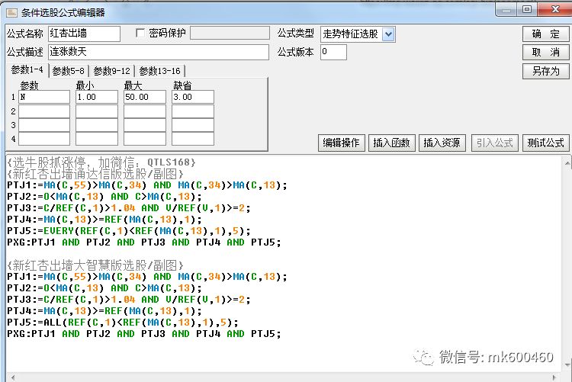Open the 参数13-16 tab
The width and height of the screenshot is (572, 382).
159,71
